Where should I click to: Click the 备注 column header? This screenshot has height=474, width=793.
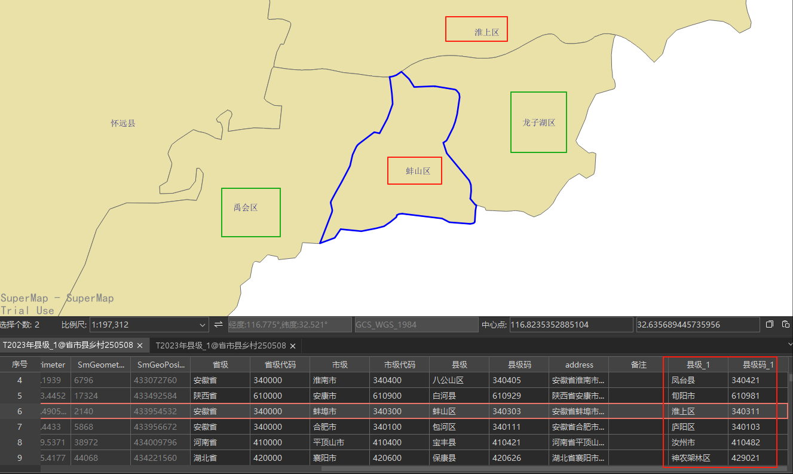pos(638,365)
